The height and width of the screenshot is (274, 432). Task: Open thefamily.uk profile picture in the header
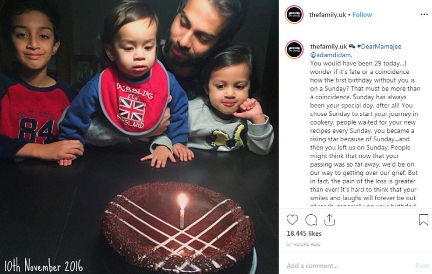pyautogui.click(x=294, y=15)
